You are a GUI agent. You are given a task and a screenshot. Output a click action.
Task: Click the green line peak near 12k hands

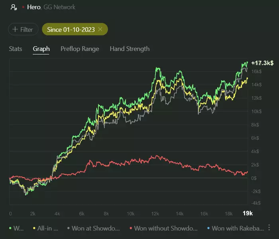tap(157, 68)
